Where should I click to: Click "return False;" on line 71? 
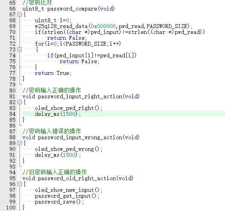click(x=67, y=38)
